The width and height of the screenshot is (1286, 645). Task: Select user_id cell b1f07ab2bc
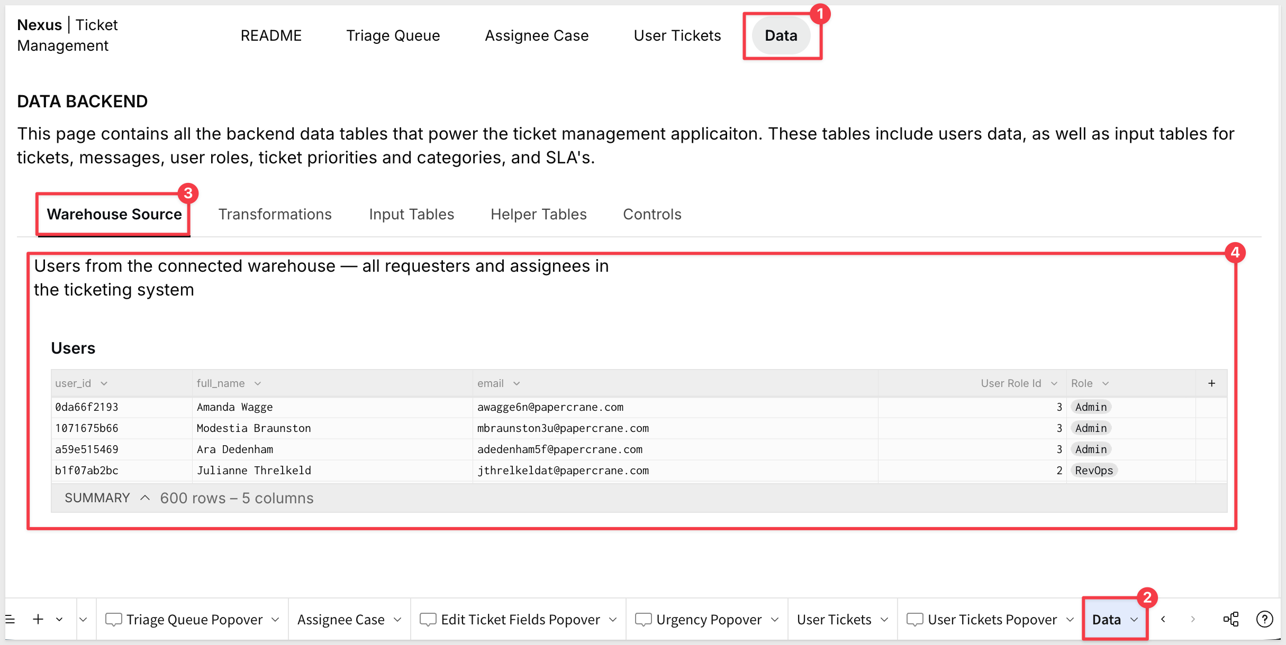click(122, 471)
